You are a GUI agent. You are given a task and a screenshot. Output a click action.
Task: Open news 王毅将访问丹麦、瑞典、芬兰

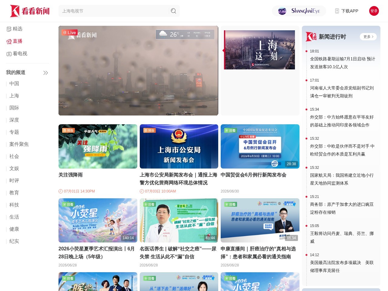342,237
